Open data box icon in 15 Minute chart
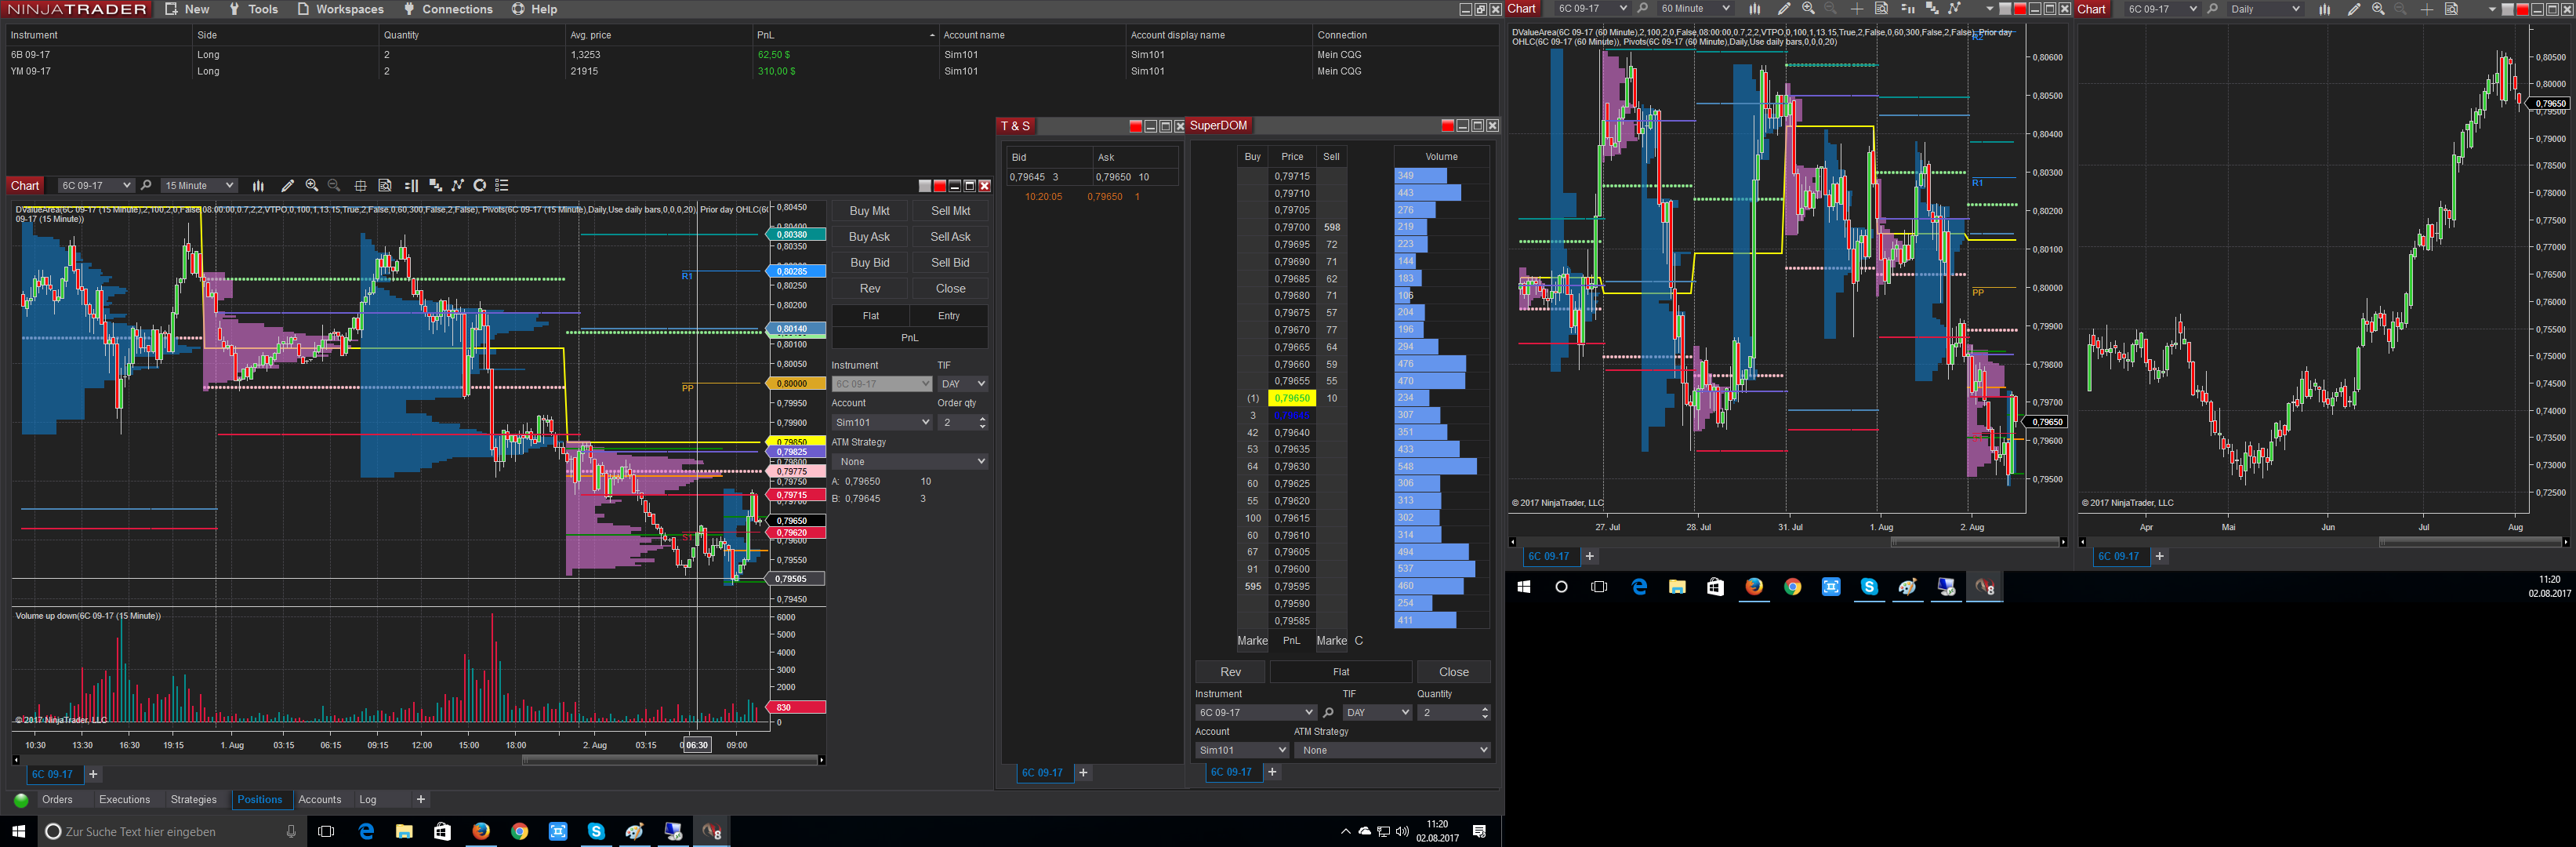Image resolution: width=2576 pixels, height=847 pixels. coord(385,185)
